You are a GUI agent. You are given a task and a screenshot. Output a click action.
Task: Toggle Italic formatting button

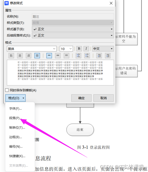[x=86, y=49]
